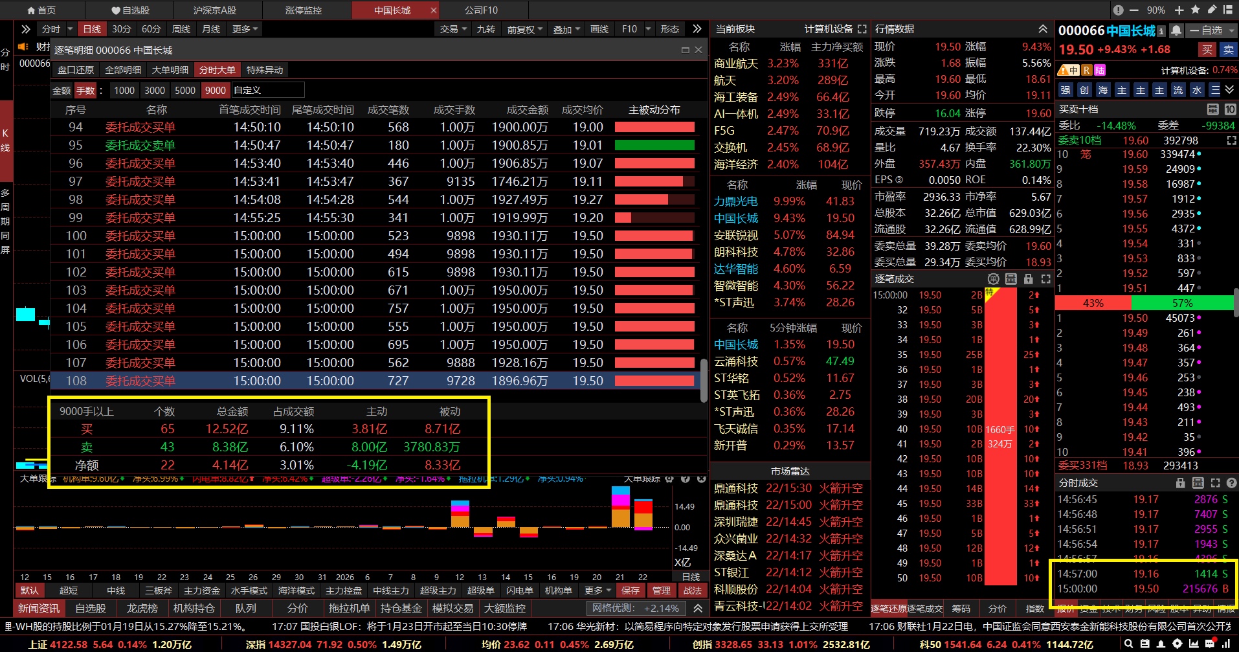Click the 水 tag icon
Screen dimensions: 1239x652
pyautogui.click(x=1197, y=90)
